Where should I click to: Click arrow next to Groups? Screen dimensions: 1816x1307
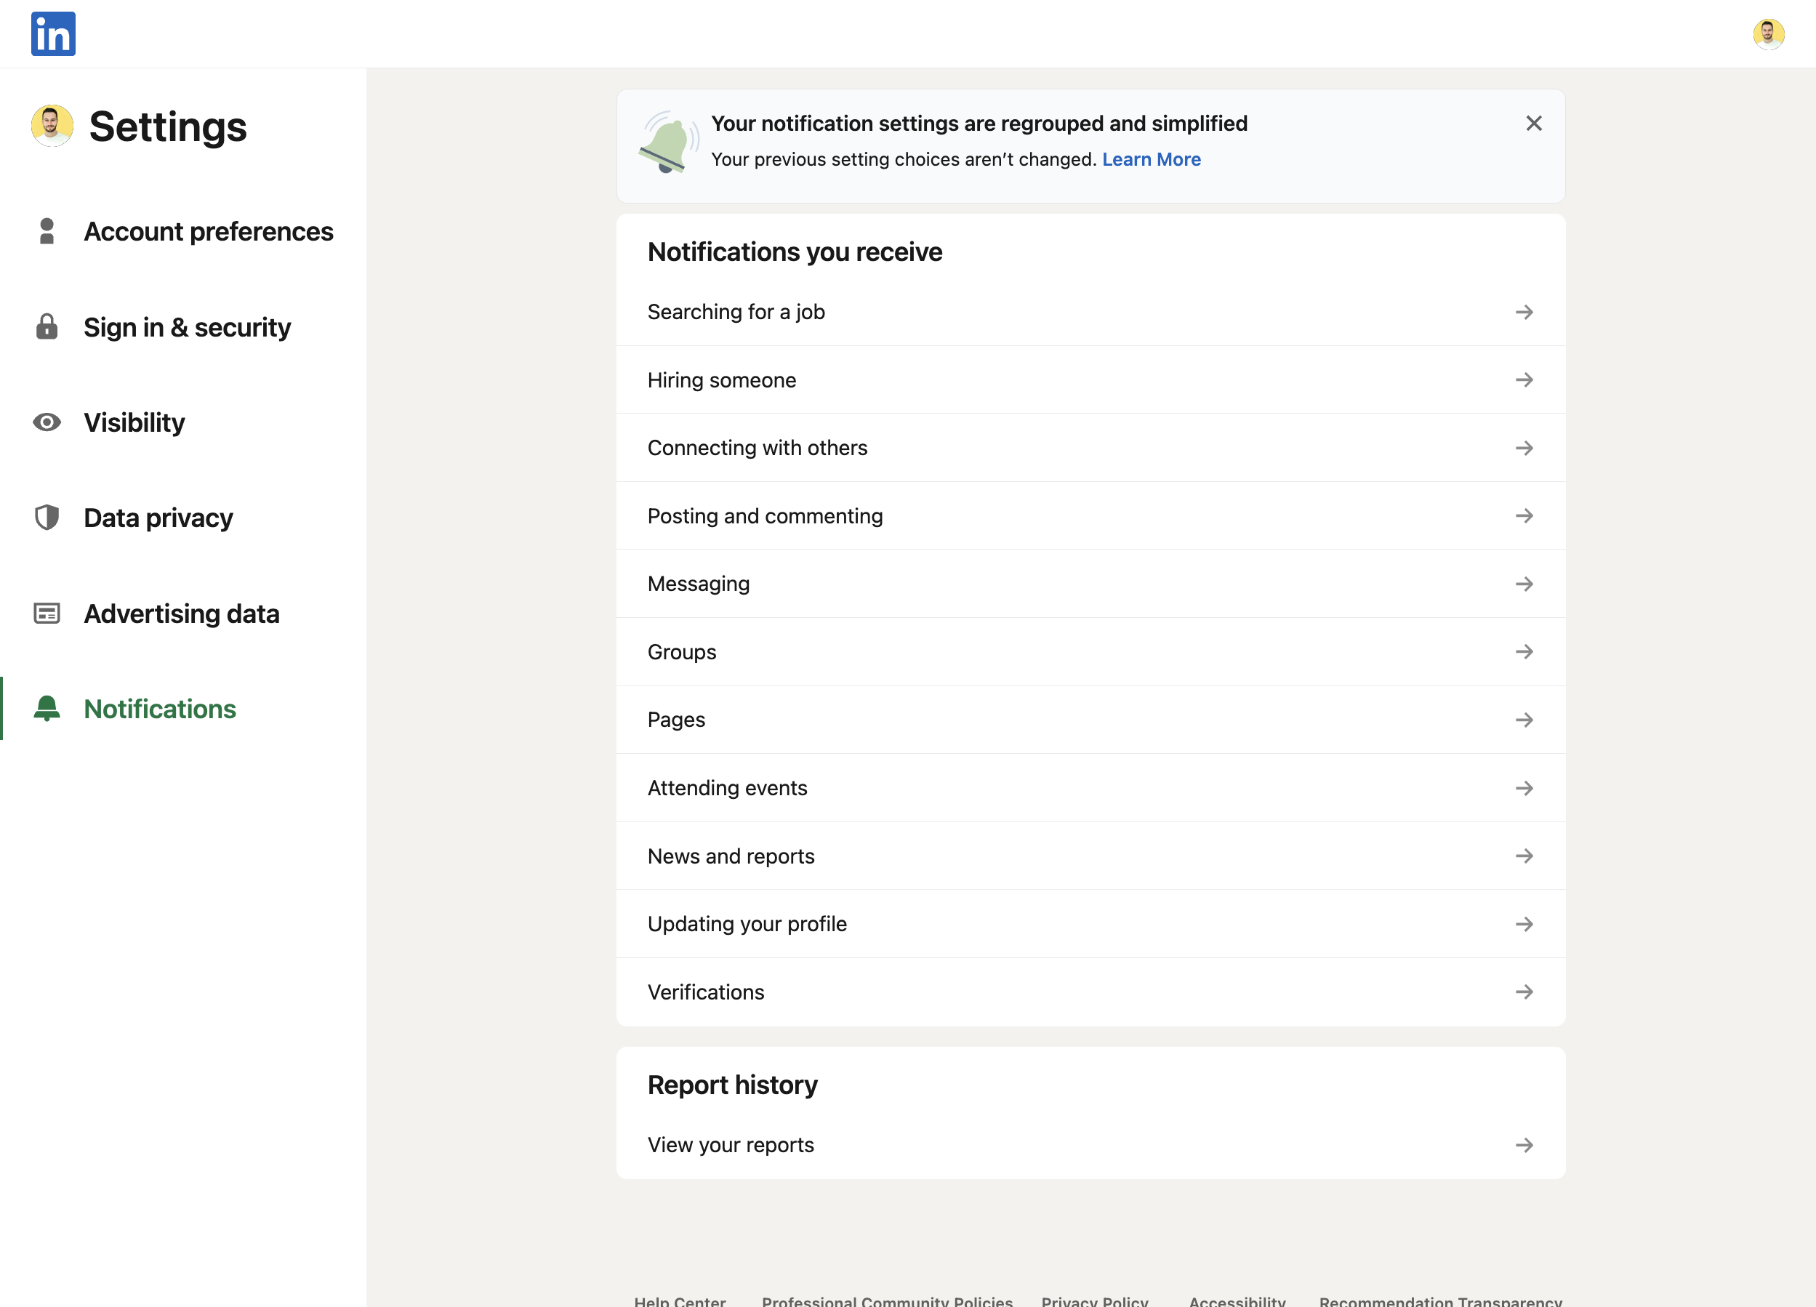click(1524, 652)
